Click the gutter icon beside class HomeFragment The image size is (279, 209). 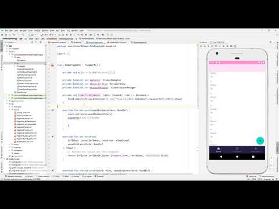(x=52, y=65)
